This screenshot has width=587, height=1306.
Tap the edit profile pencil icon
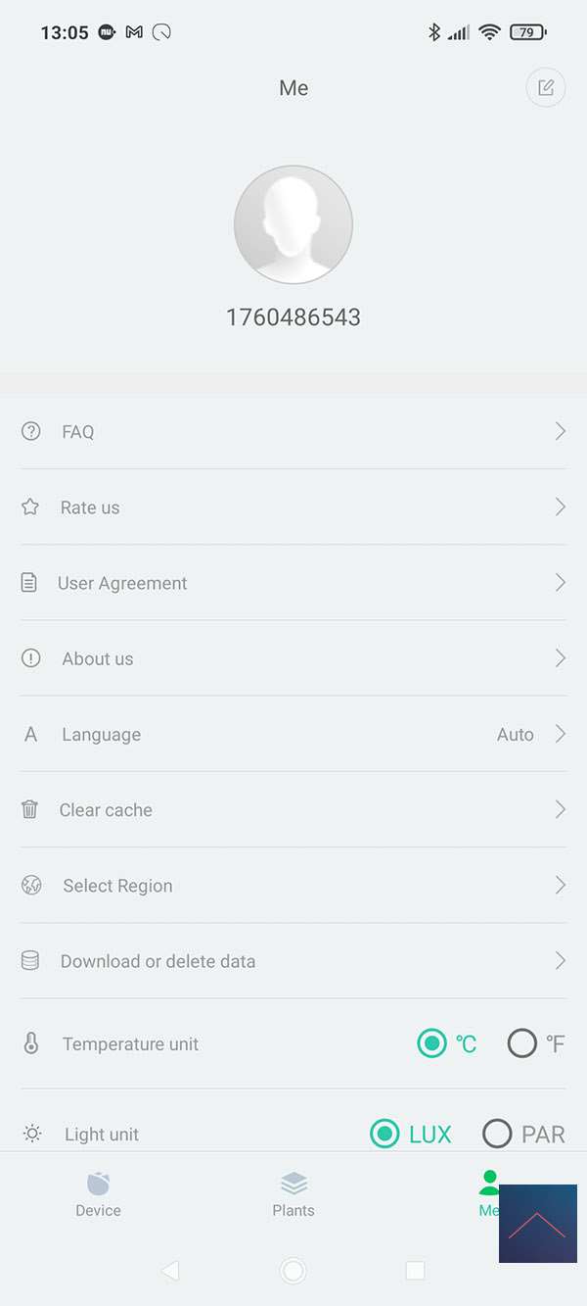pos(546,87)
